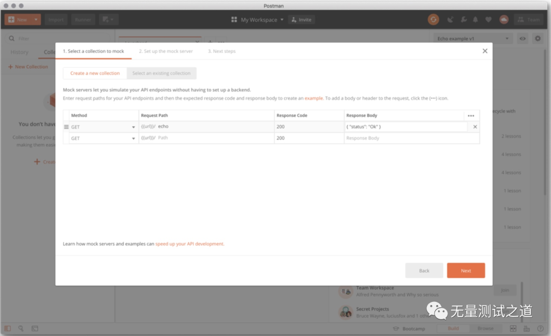This screenshot has height=336, width=551.
Task: Switch to Build mode
Action: [x=453, y=328]
